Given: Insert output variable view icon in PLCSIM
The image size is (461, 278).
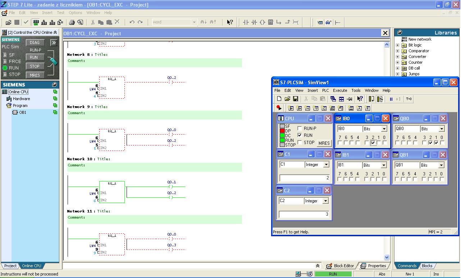Looking at the screenshot, I should click(299, 108).
